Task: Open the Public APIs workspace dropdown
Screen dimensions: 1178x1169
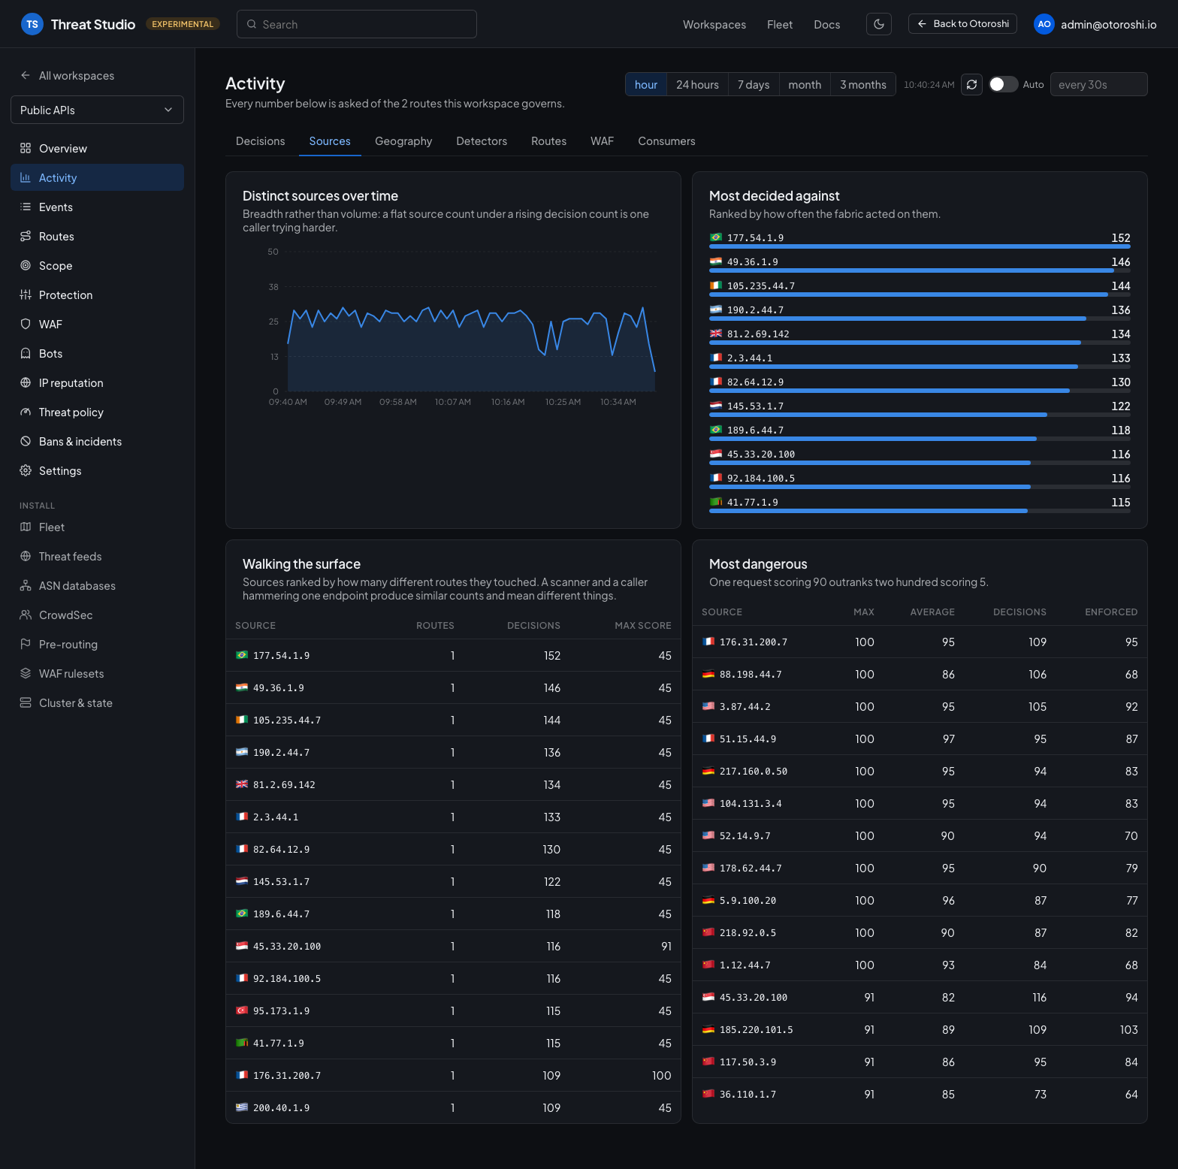Action: [97, 110]
